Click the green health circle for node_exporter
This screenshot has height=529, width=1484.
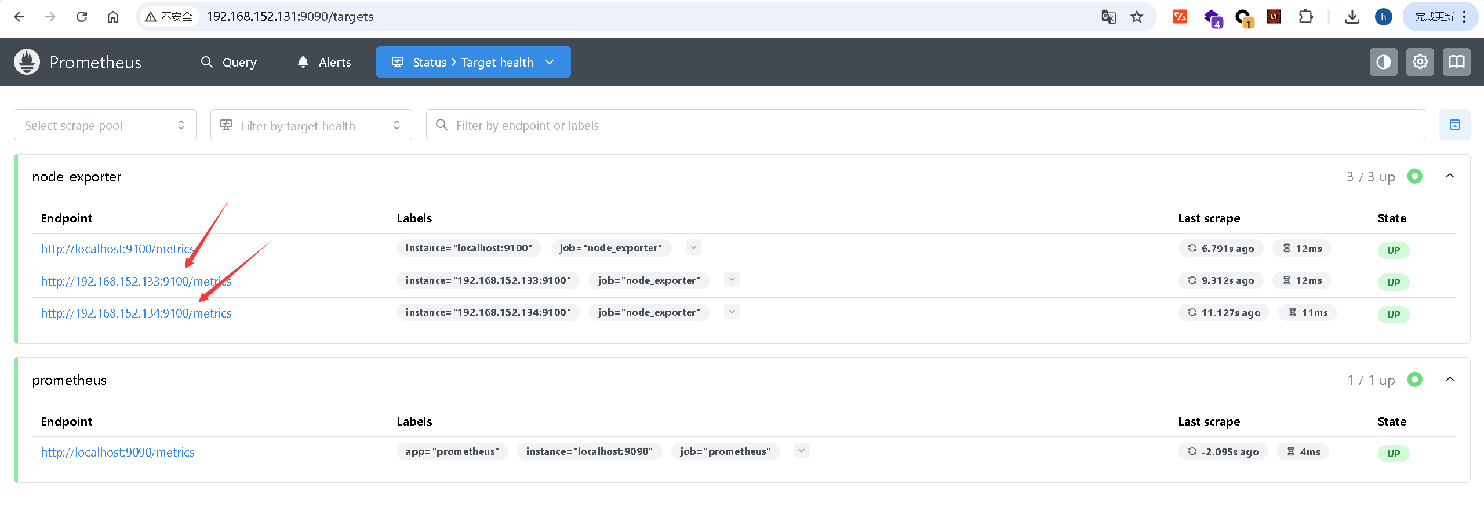pyautogui.click(x=1415, y=176)
